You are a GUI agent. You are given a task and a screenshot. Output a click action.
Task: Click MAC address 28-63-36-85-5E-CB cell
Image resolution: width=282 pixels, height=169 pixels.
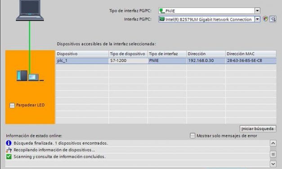[251, 61]
